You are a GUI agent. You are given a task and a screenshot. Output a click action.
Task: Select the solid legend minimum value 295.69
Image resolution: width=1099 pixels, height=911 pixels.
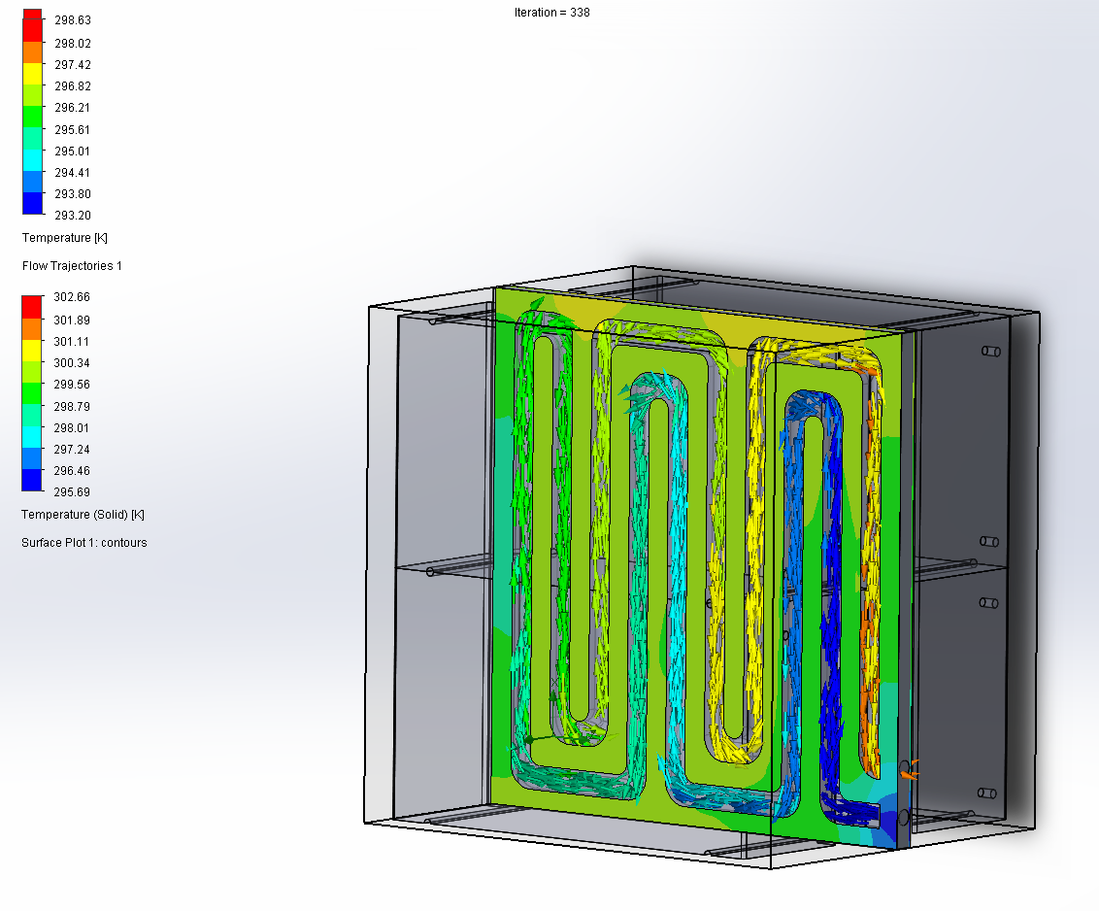coord(73,492)
